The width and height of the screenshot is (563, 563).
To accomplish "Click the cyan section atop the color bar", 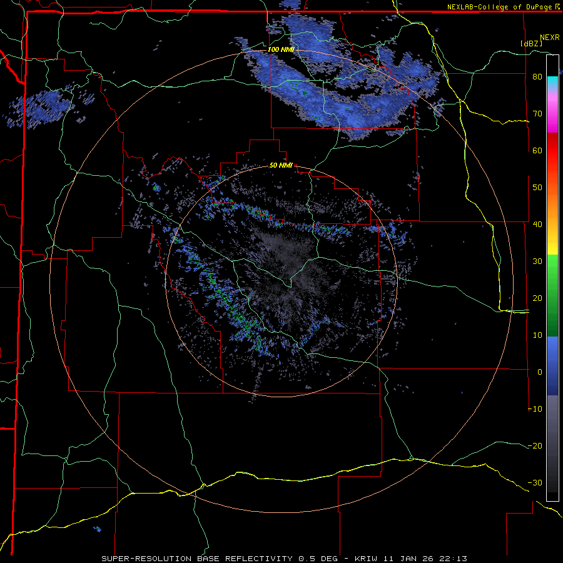I will click(x=552, y=83).
